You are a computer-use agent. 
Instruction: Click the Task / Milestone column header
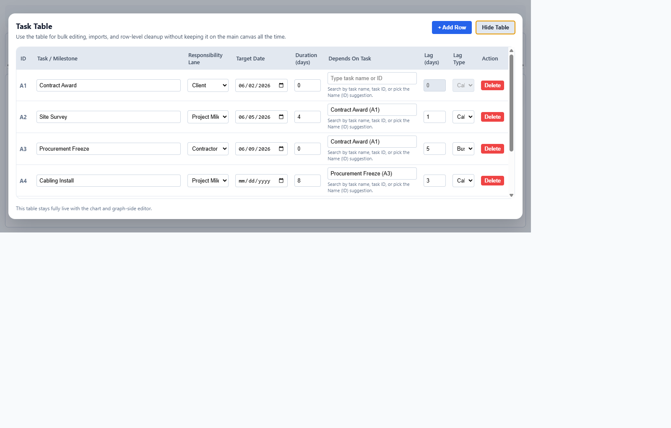click(x=57, y=58)
